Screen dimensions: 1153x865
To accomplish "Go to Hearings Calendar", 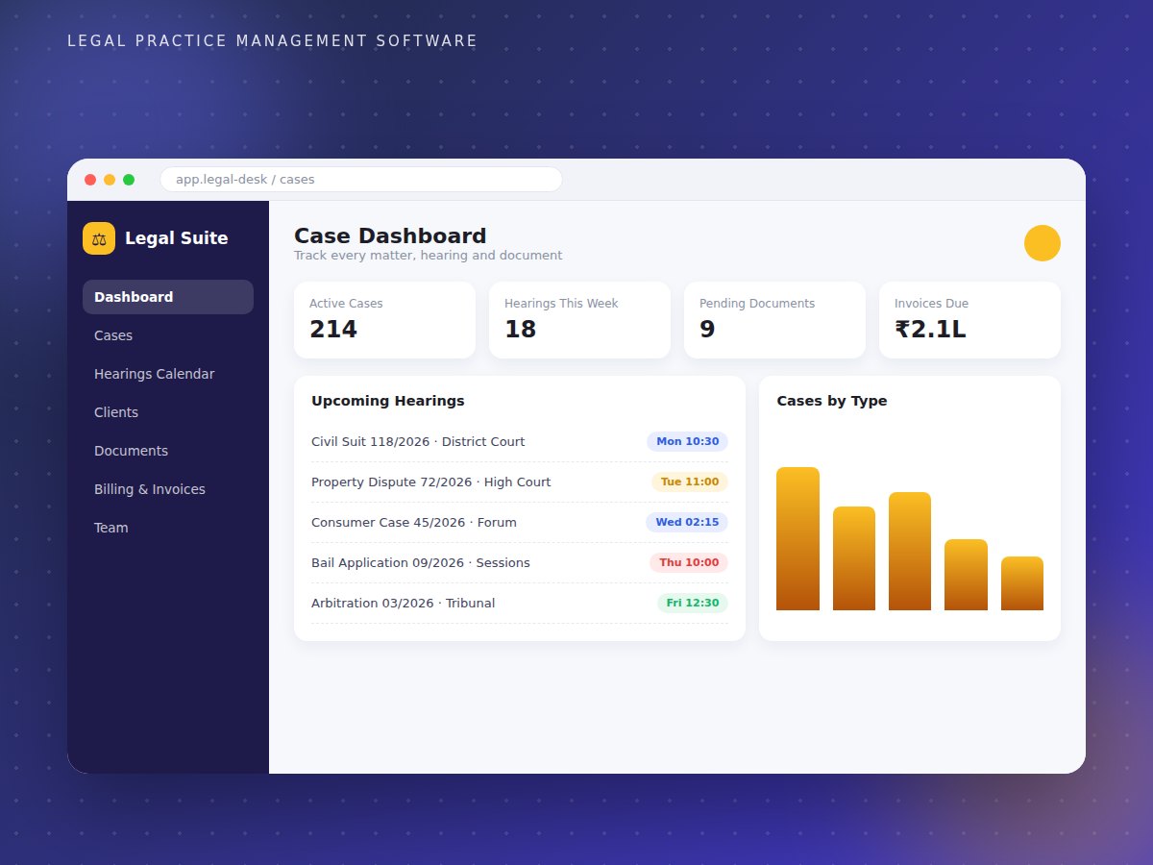I will point(168,374).
